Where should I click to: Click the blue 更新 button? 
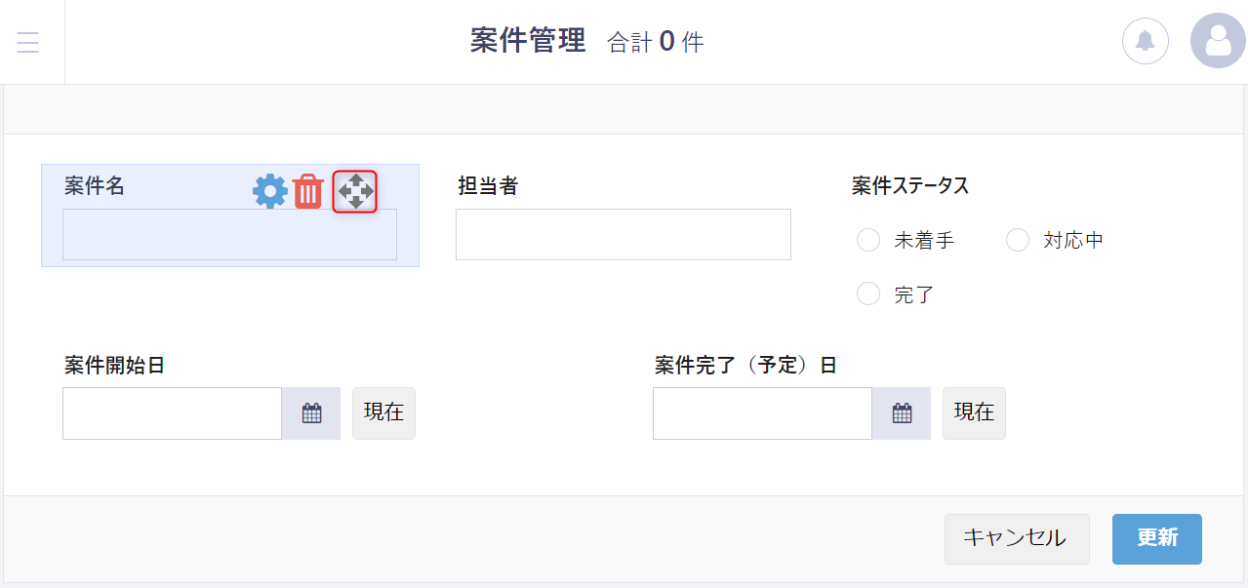click(x=1156, y=538)
